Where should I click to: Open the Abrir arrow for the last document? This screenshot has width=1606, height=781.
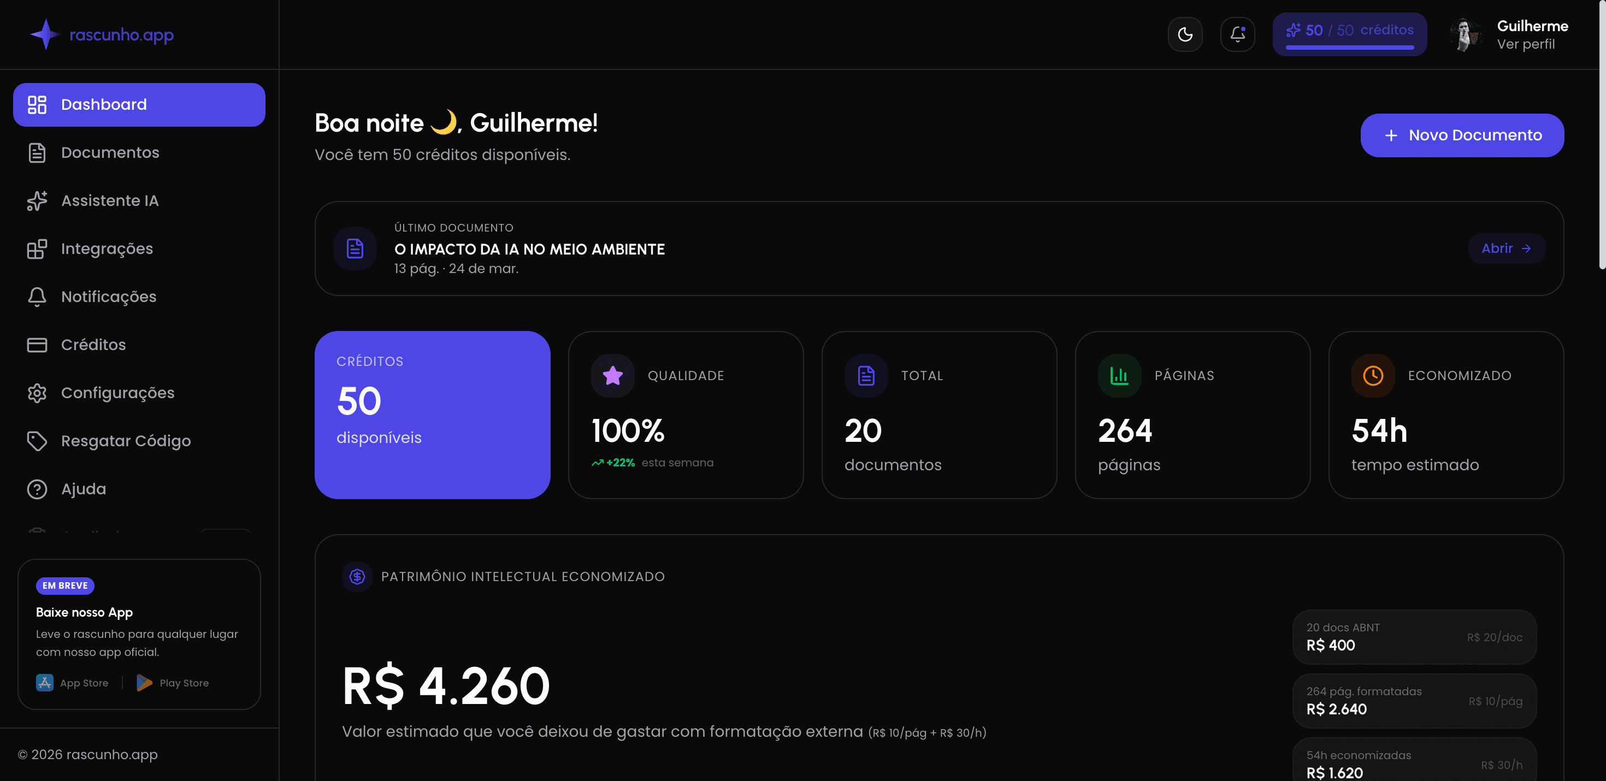pyautogui.click(x=1506, y=248)
